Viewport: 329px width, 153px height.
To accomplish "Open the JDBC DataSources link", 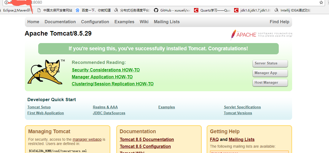I will click(x=109, y=113).
